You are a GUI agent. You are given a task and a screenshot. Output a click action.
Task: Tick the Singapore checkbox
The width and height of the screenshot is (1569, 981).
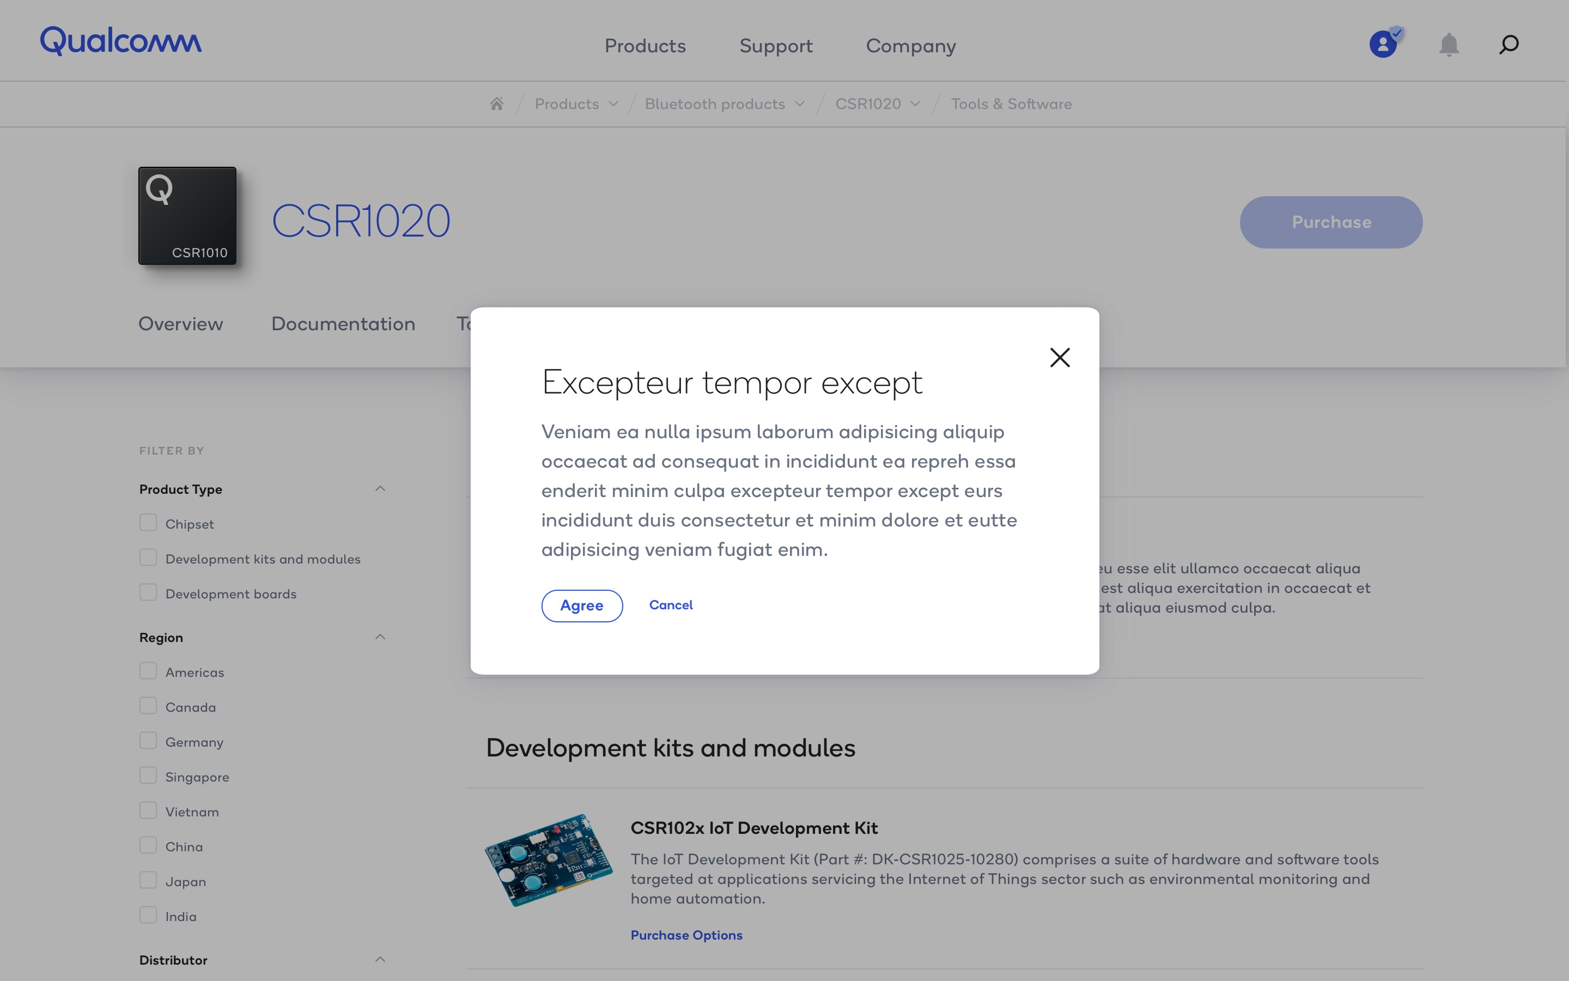(x=149, y=776)
